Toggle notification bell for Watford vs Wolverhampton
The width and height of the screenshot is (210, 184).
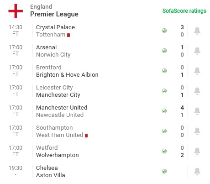197,152
